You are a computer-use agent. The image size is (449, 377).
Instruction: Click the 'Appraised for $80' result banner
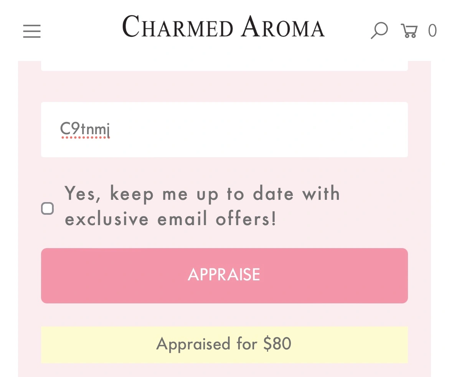pos(224,344)
